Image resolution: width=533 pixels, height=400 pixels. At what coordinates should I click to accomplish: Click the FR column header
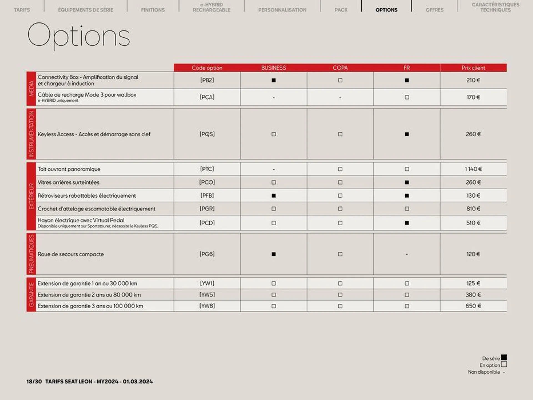[407, 68]
